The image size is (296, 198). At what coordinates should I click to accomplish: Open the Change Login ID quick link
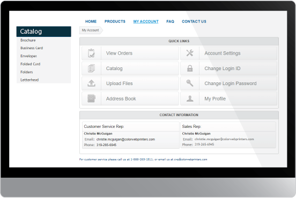(228, 68)
